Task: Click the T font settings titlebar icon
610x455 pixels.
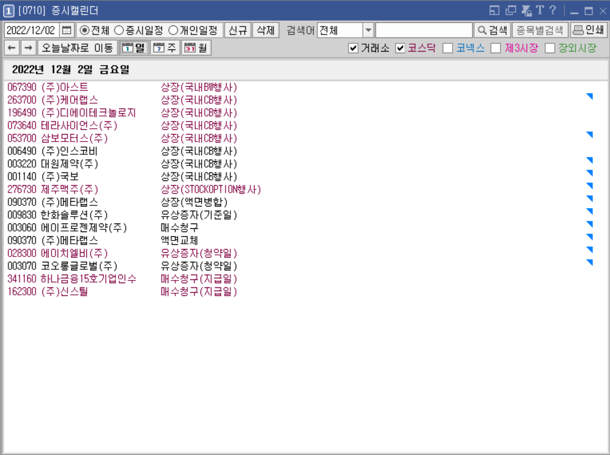Action: pos(540,9)
